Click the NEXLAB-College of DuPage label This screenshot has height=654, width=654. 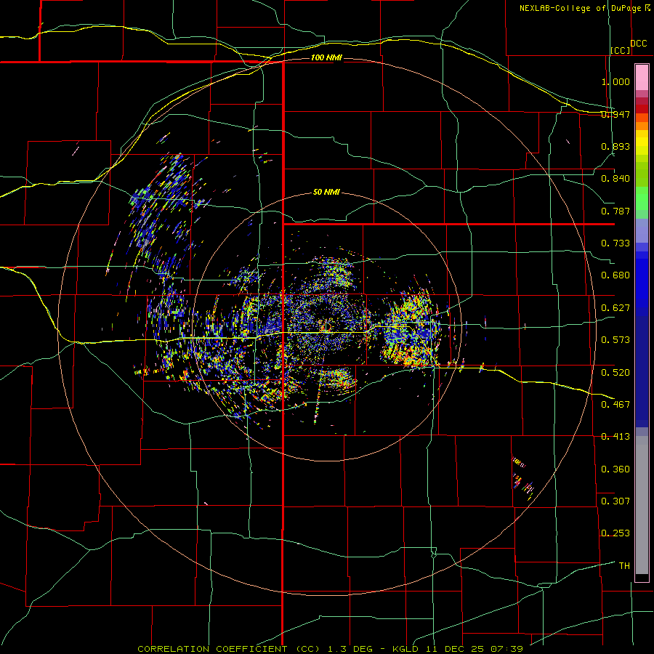pyautogui.click(x=581, y=8)
